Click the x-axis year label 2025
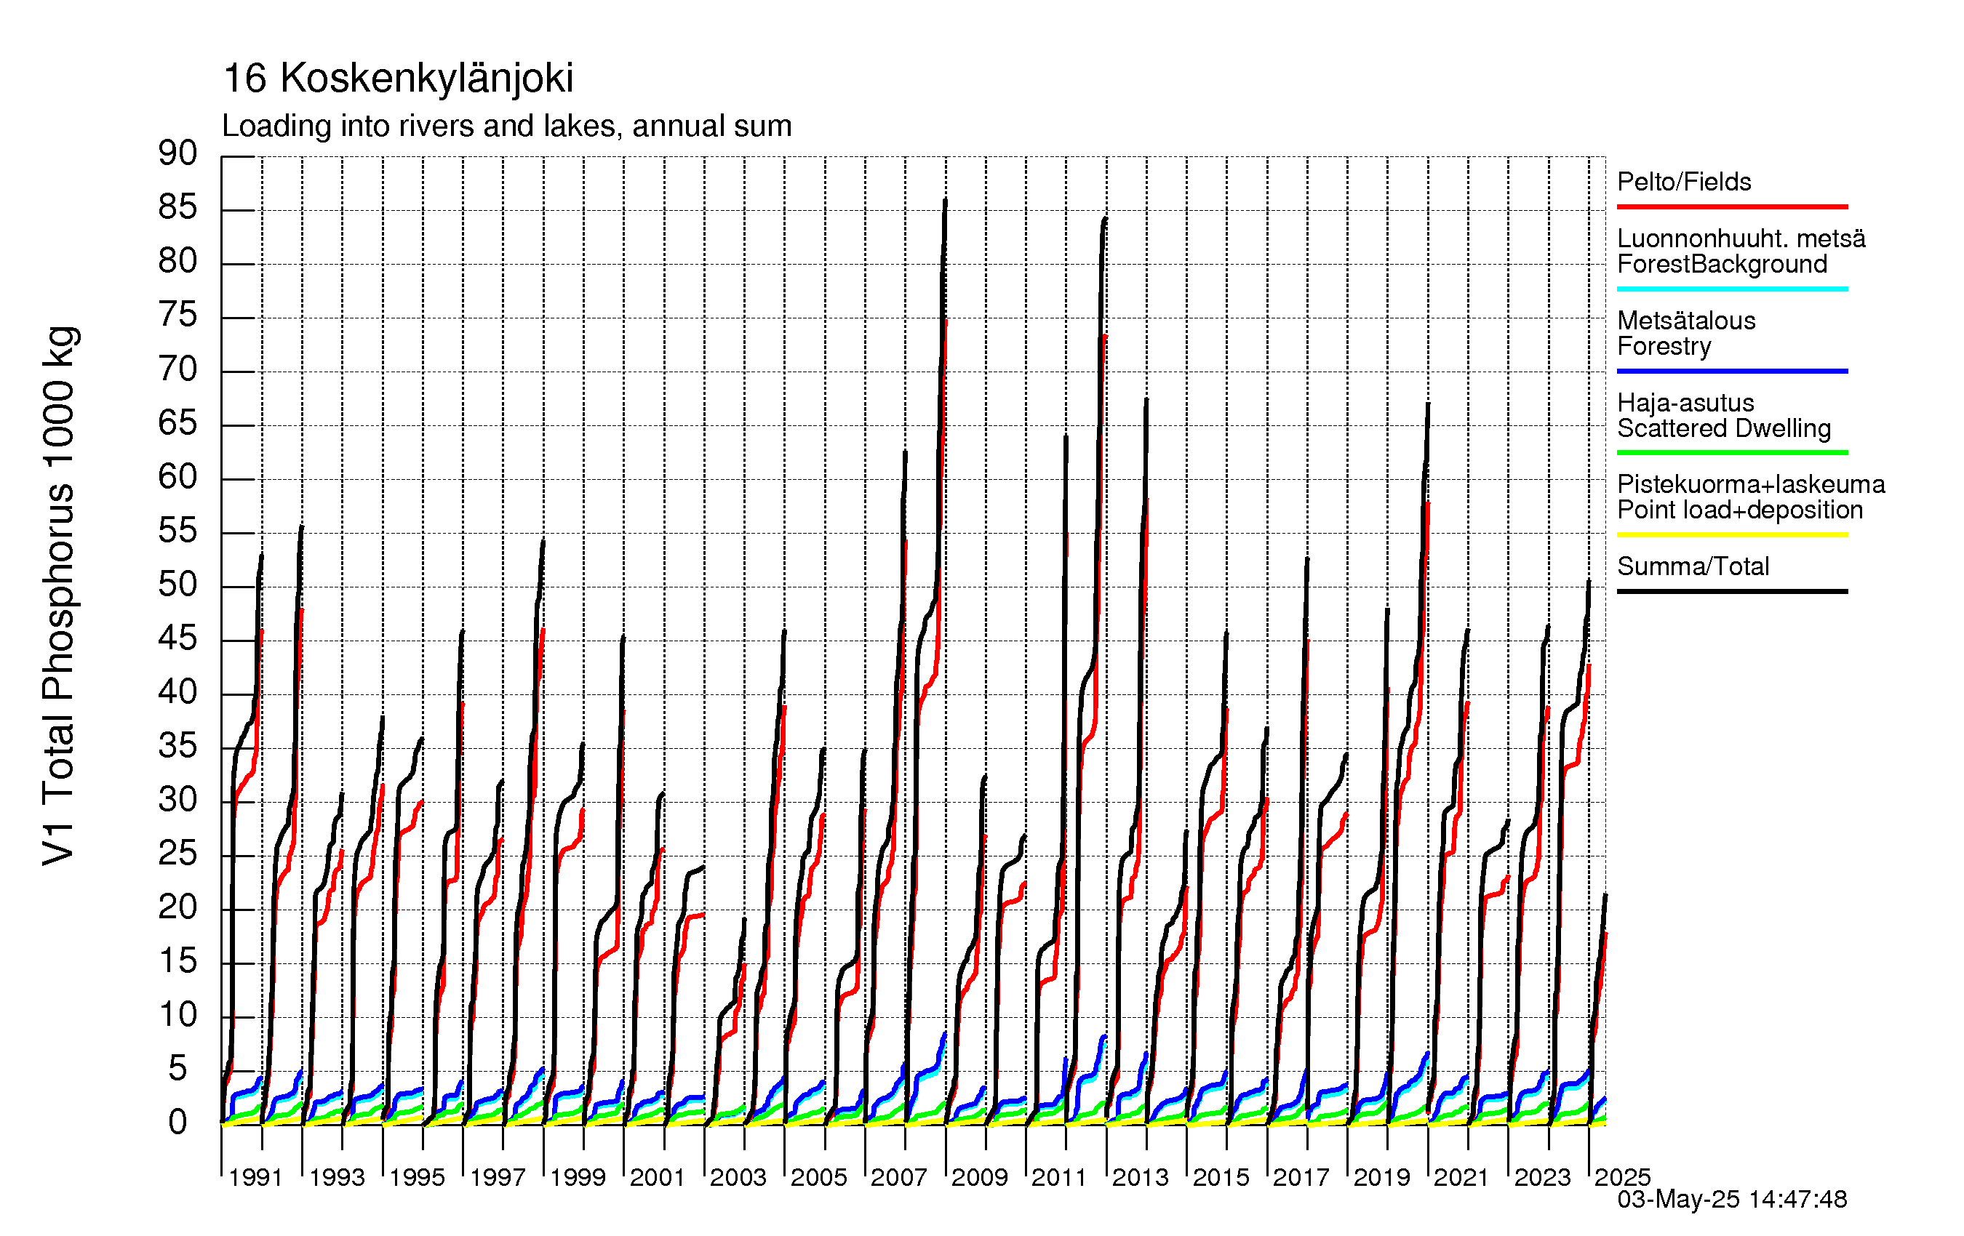 coord(1623,1177)
